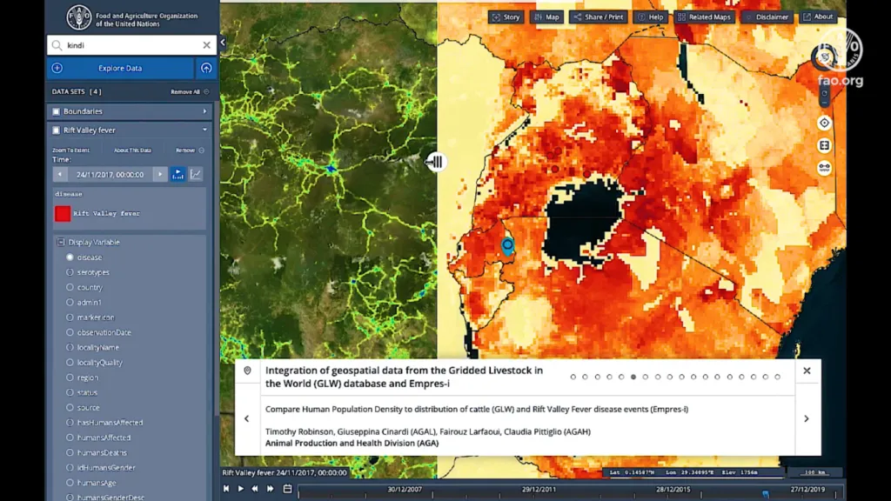The image size is (891, 501).
Task: Select the 'humansDeaths' display variable
Action: (70, 452)
